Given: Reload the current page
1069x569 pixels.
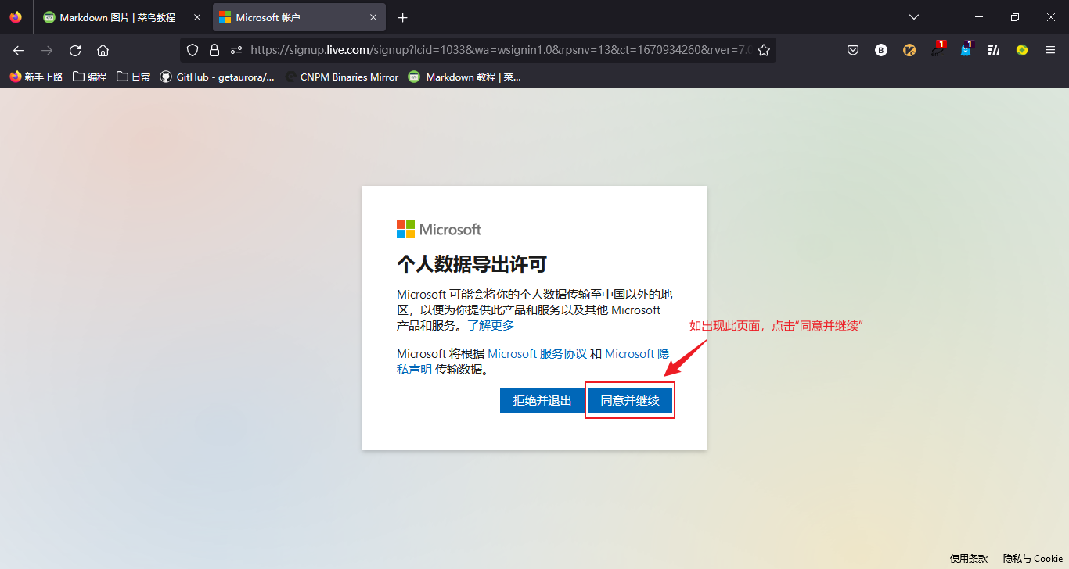Looking at the screenshot, I should click(x=75, y=50).
